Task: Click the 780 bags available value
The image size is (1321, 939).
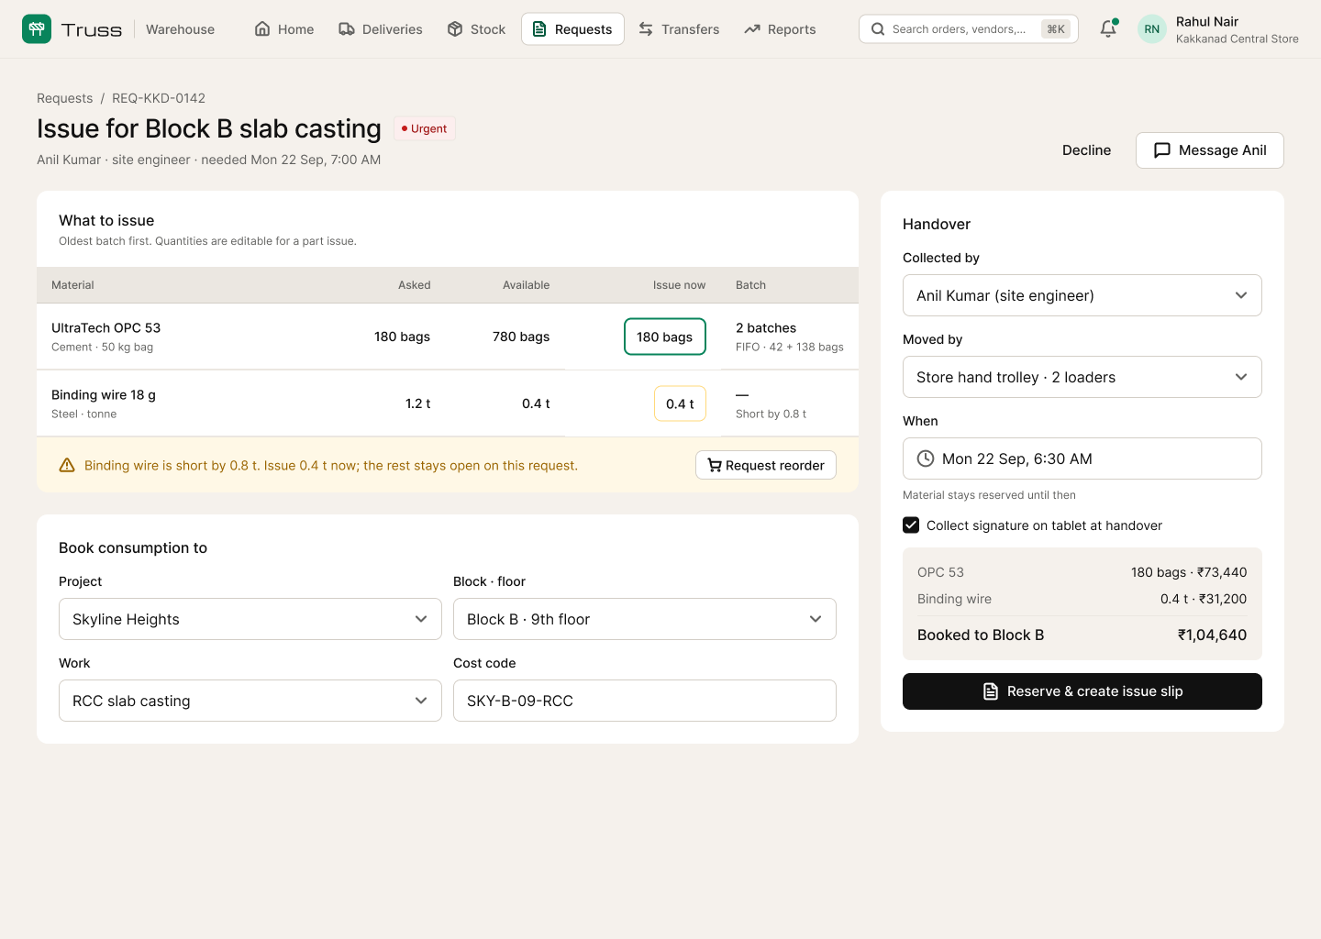Action: [521, 337]
